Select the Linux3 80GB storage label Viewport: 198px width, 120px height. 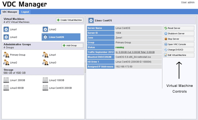click(x=17, y=88)
